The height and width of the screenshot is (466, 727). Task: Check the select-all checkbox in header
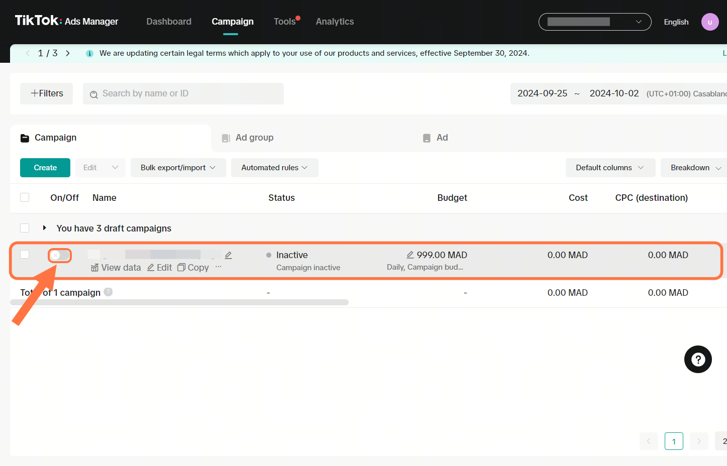(25, 197)
